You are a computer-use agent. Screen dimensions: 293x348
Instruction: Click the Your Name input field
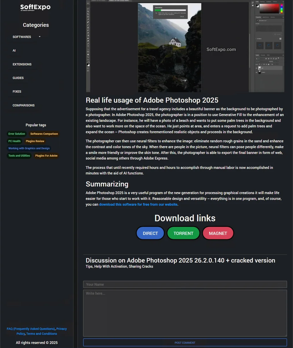(x=185, y=284)
